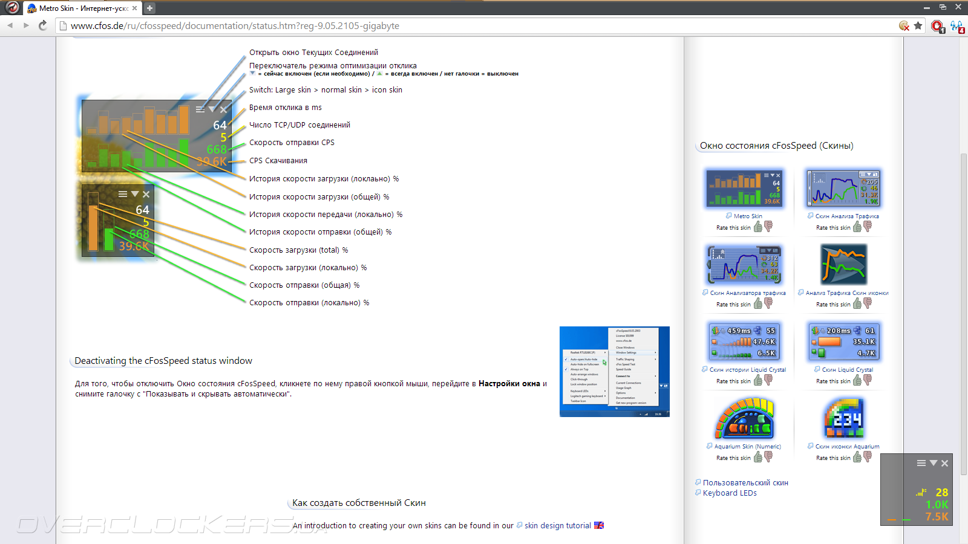968x544 pixels.
Task: Dislike the Metro Skin with thumbs down
Action: coord(768,227)
